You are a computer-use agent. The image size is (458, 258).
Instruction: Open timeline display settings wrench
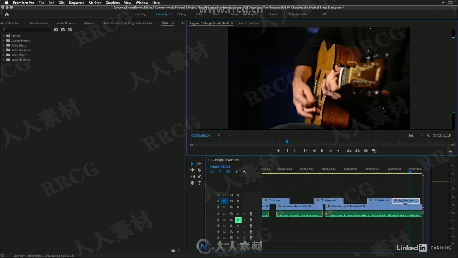point(244,172)
